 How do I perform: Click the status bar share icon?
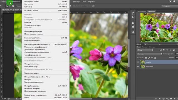click(9, 99)
